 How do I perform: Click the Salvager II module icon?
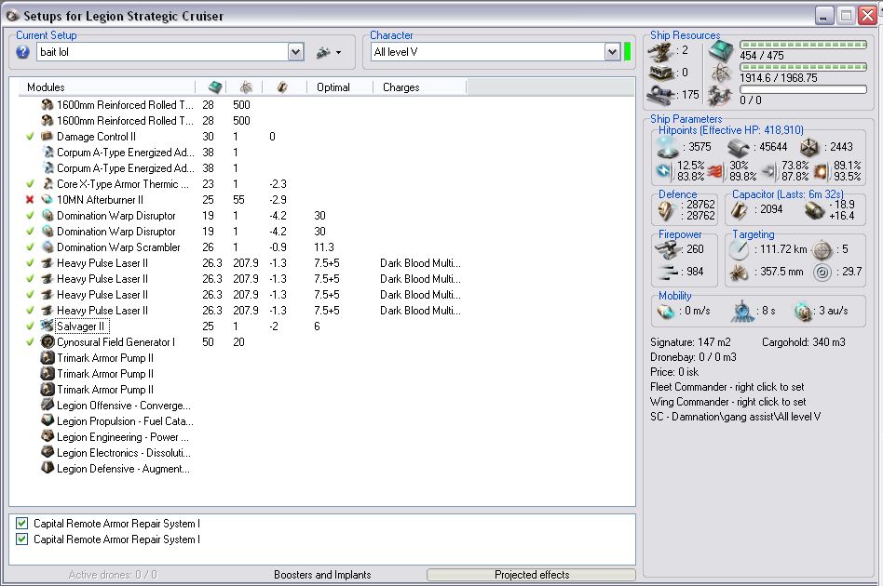48,326
